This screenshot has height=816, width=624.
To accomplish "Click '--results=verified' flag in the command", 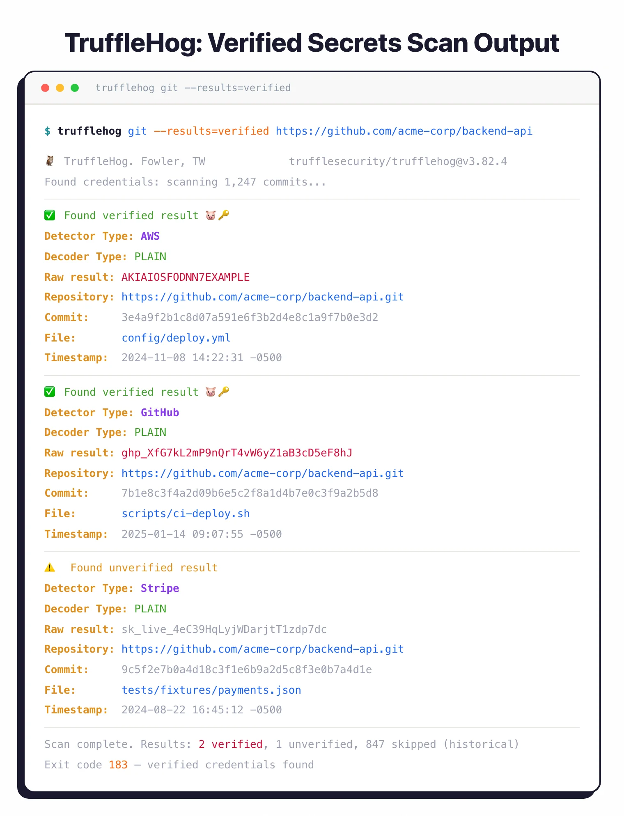I will coord(211,131).
